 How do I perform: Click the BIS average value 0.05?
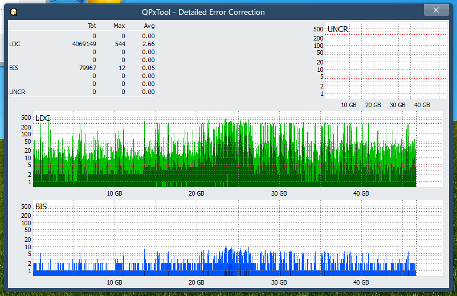coord(148,68)
